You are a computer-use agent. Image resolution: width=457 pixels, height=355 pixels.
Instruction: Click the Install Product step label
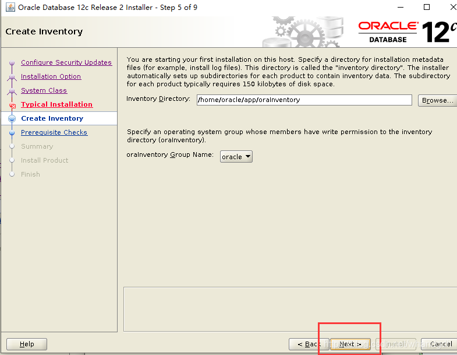coord(45,160)
